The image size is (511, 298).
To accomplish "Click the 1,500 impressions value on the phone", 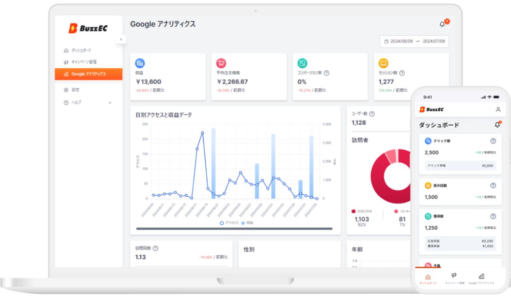I will [x=431, y=197].
